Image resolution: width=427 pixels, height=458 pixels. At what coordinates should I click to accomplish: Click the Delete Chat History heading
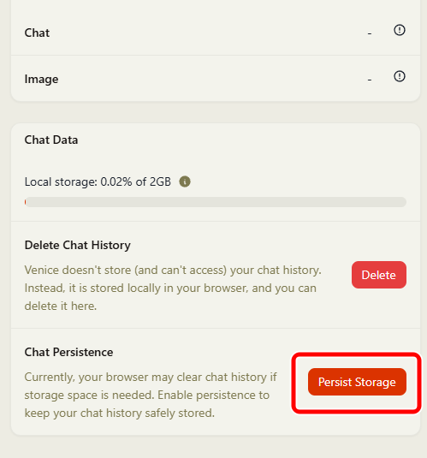click(77, 245)
